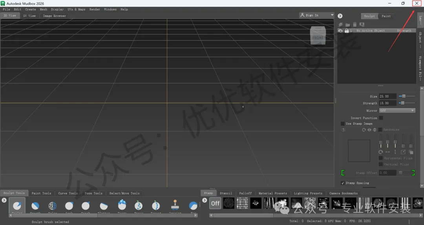This screenshot has height=225, width=424.
Task: Open the File menu
Action: pyautogui.click(x=6, y=9)
